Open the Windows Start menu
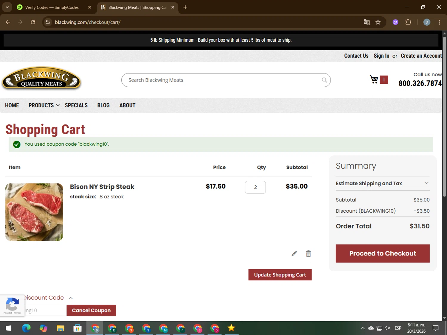 [x=9, y=328]
